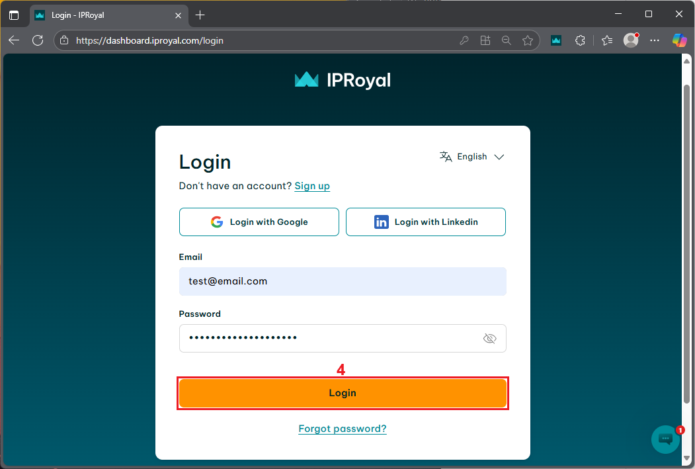
Task: Focus the Password input field
Action: (343, 338)
